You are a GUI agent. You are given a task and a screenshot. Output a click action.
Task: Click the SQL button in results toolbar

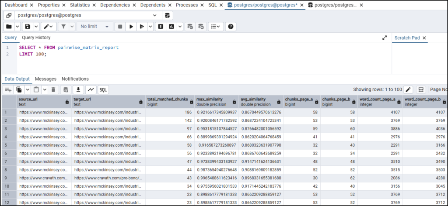tap(103, 90)
